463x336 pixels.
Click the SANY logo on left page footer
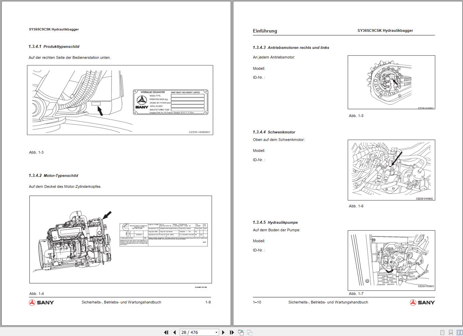click(41, 302)
